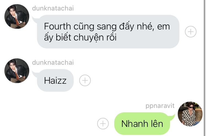Open ppnaravit's checkered-shirt profile picture
Screen dimensions: 207x136
pyautogui.click(x=190, y=114)
